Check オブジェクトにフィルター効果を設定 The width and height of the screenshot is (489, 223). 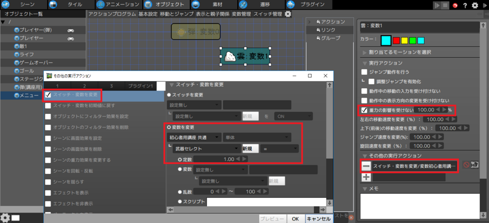[x=48, y=117]
